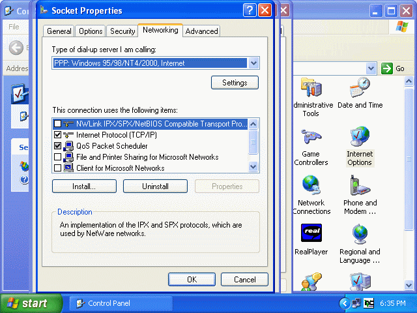Click the network connection tray icon
Screen dimensions: 417x313
[x=356, y=303]
